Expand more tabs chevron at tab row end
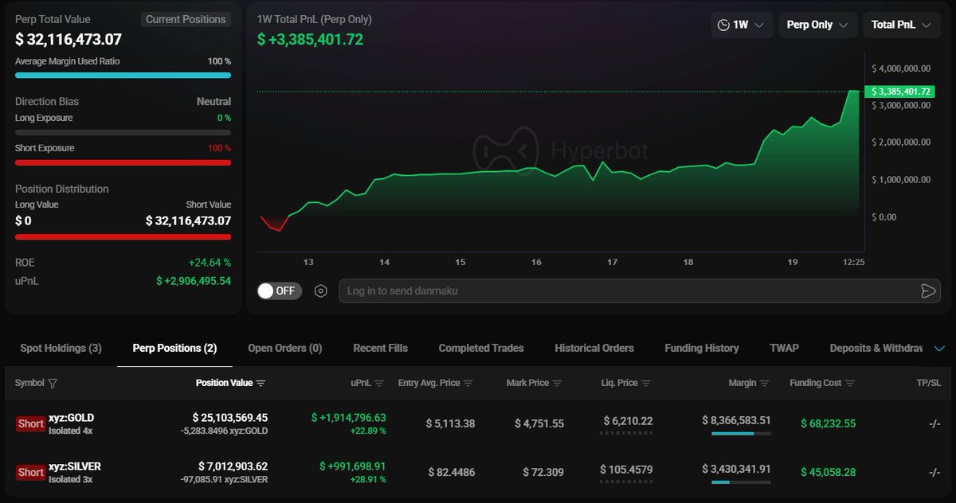Screen dimensions: 956x503 click(x=938, y=349)
